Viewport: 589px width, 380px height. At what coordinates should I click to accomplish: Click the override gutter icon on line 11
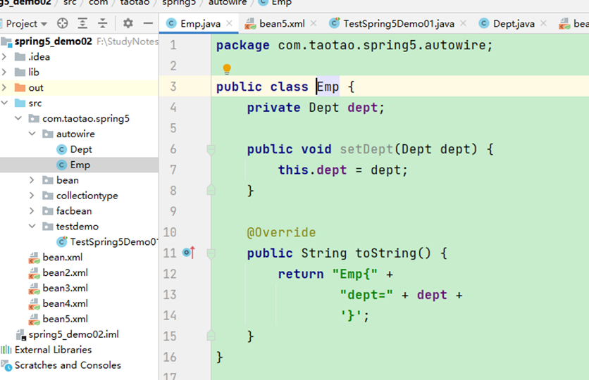point(189,253)
